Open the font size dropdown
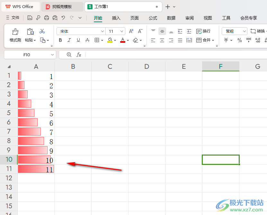 tap(121, 31)
